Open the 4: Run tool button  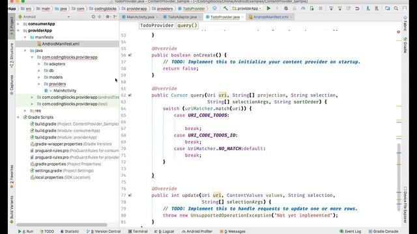(x=25, y=231)
